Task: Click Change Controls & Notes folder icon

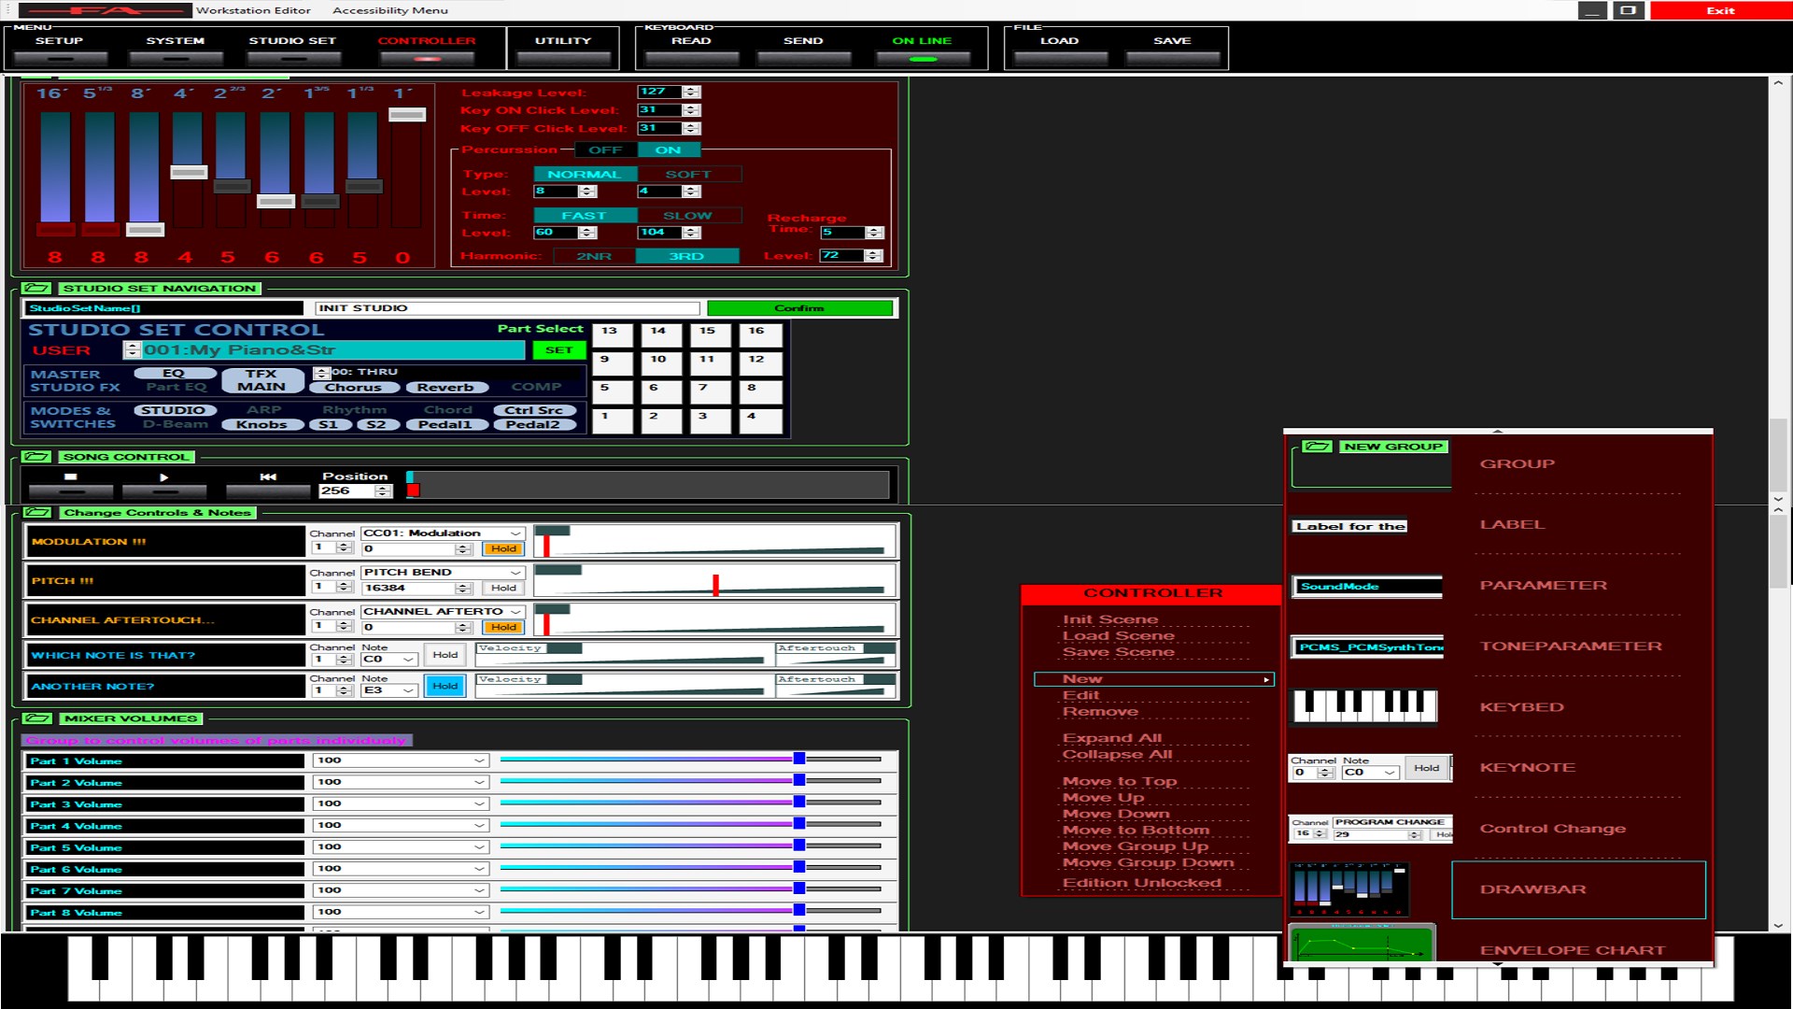Action: pyautogui.click(x=36, y=513)
